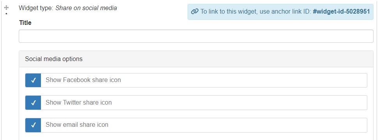The height and width of the screenshot is (140, 379).
Task: Collapse the Social media options panel header
Action: 196,59
